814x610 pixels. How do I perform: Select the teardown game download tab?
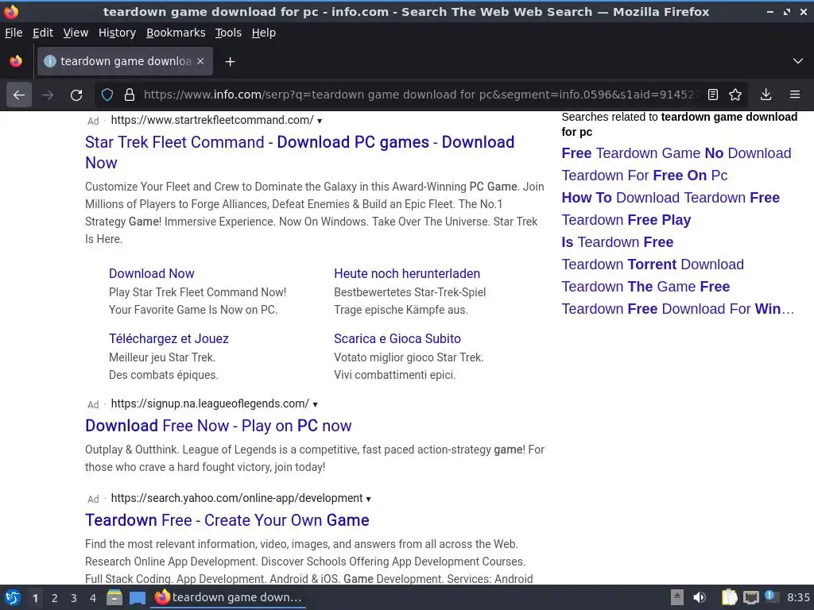click(125, 61)
